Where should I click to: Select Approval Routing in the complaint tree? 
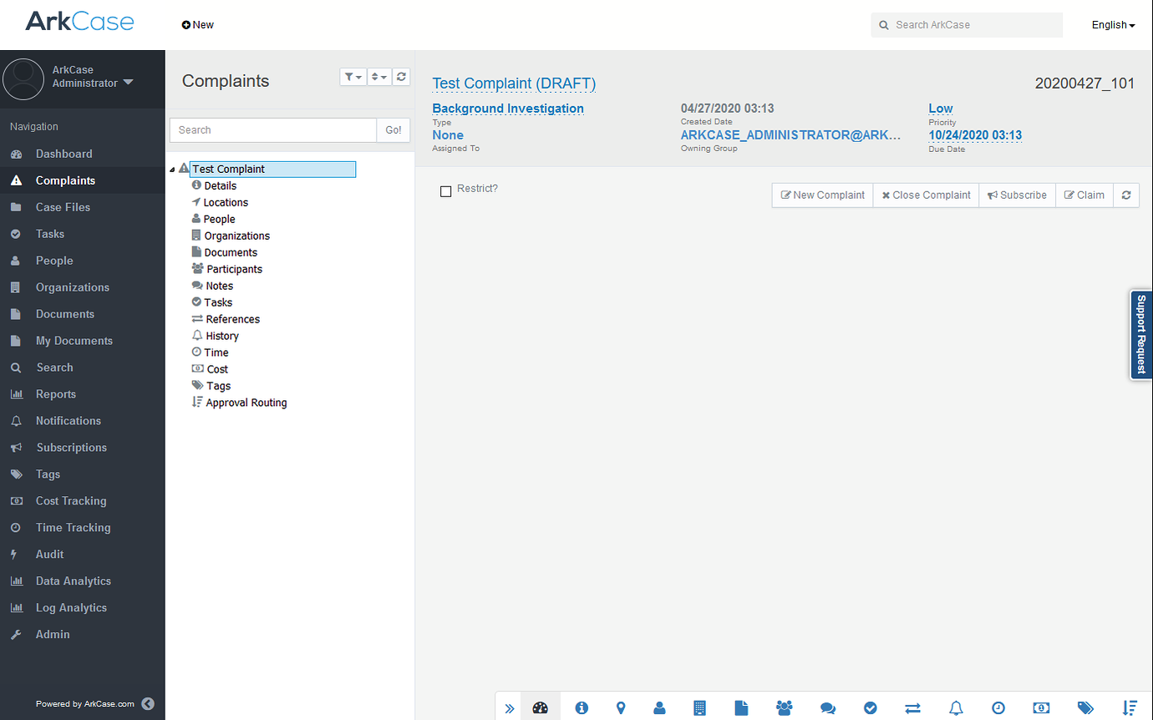coord(246,403)
